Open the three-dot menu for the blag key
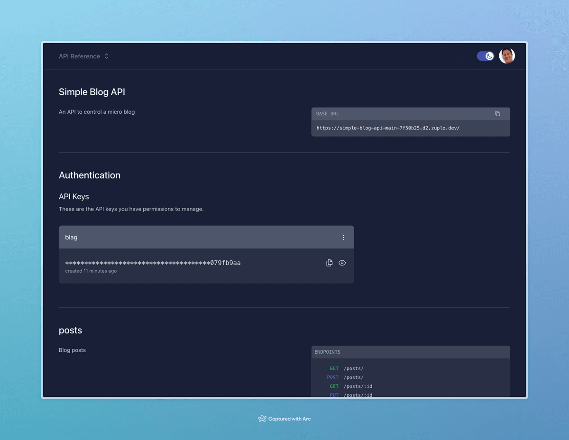Image resolution: width=569 pixels, height=440 pixels. pos(344,238)
